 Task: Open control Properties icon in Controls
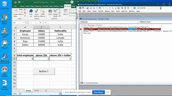(60, 10)
